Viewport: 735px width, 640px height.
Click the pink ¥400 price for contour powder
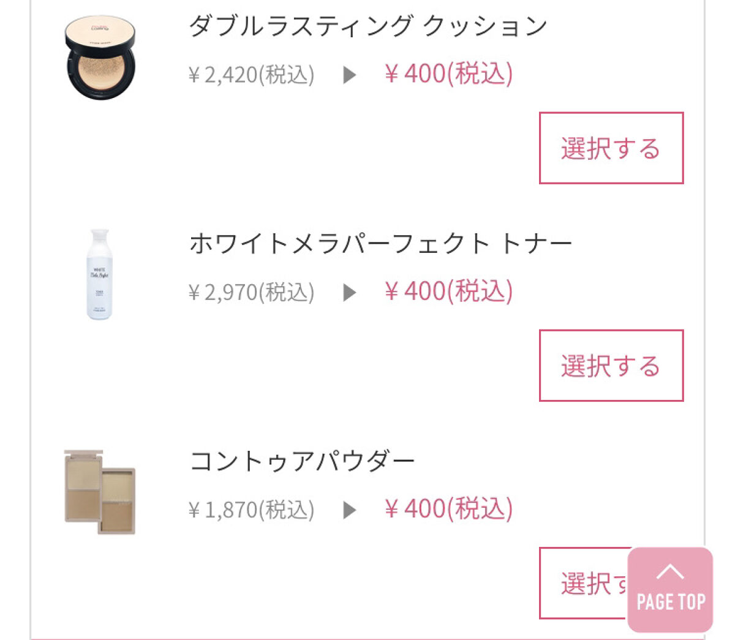click(x=448, y=509)
